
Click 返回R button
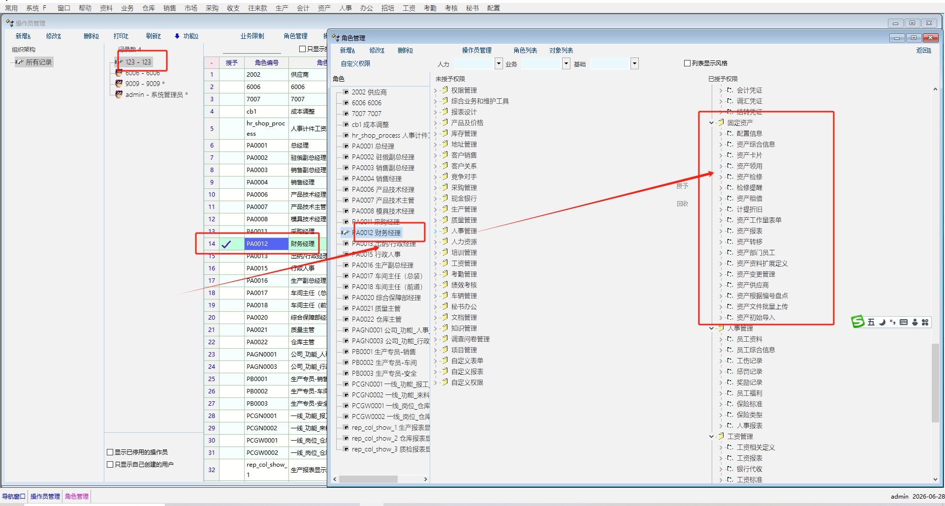point(924,50)
